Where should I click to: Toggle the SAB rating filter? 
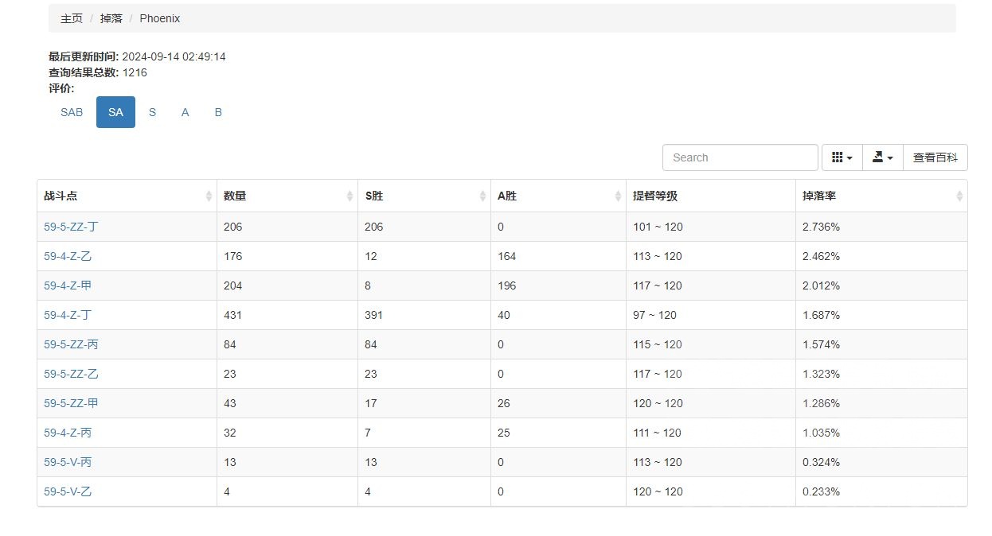pos(71,112)
